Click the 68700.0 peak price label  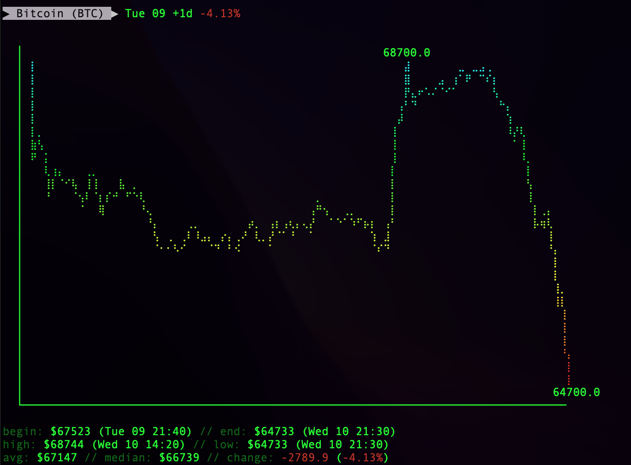(x=406, y=52)
